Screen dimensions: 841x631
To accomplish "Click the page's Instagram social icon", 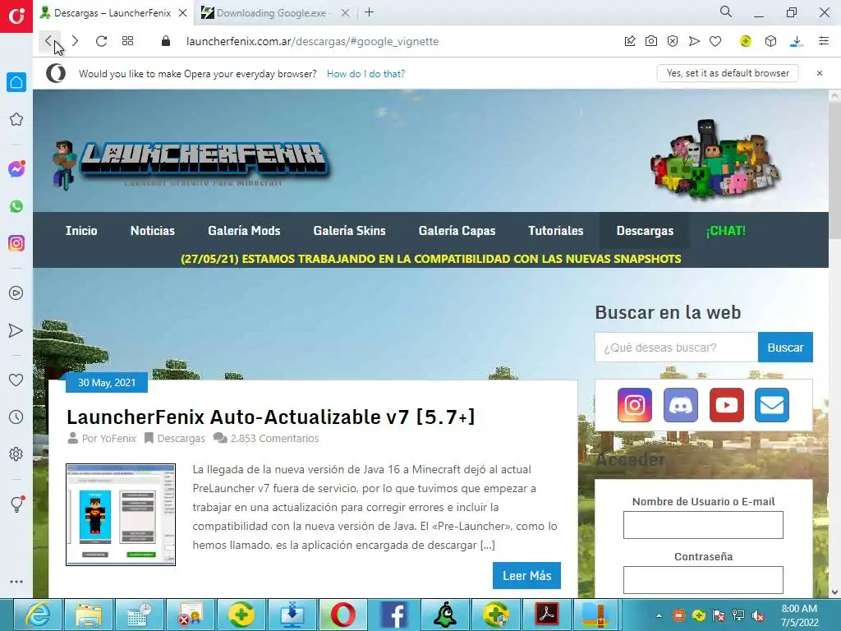I will pyautogui.click(x=635, y=405).
